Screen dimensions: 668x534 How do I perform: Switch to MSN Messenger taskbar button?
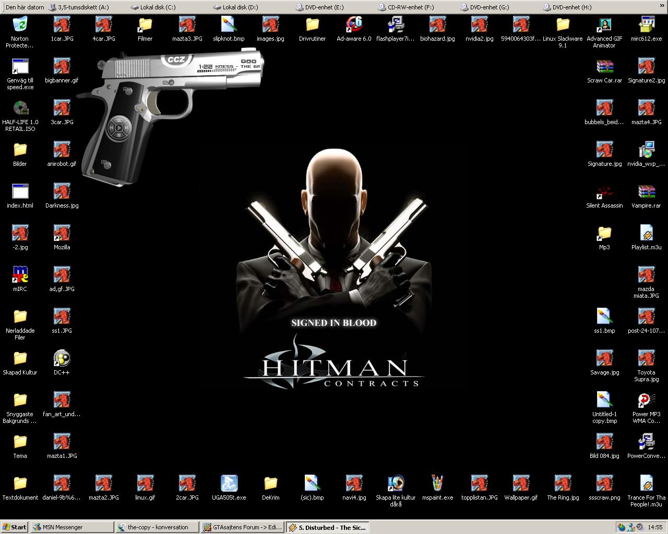[x=71, y=527]
